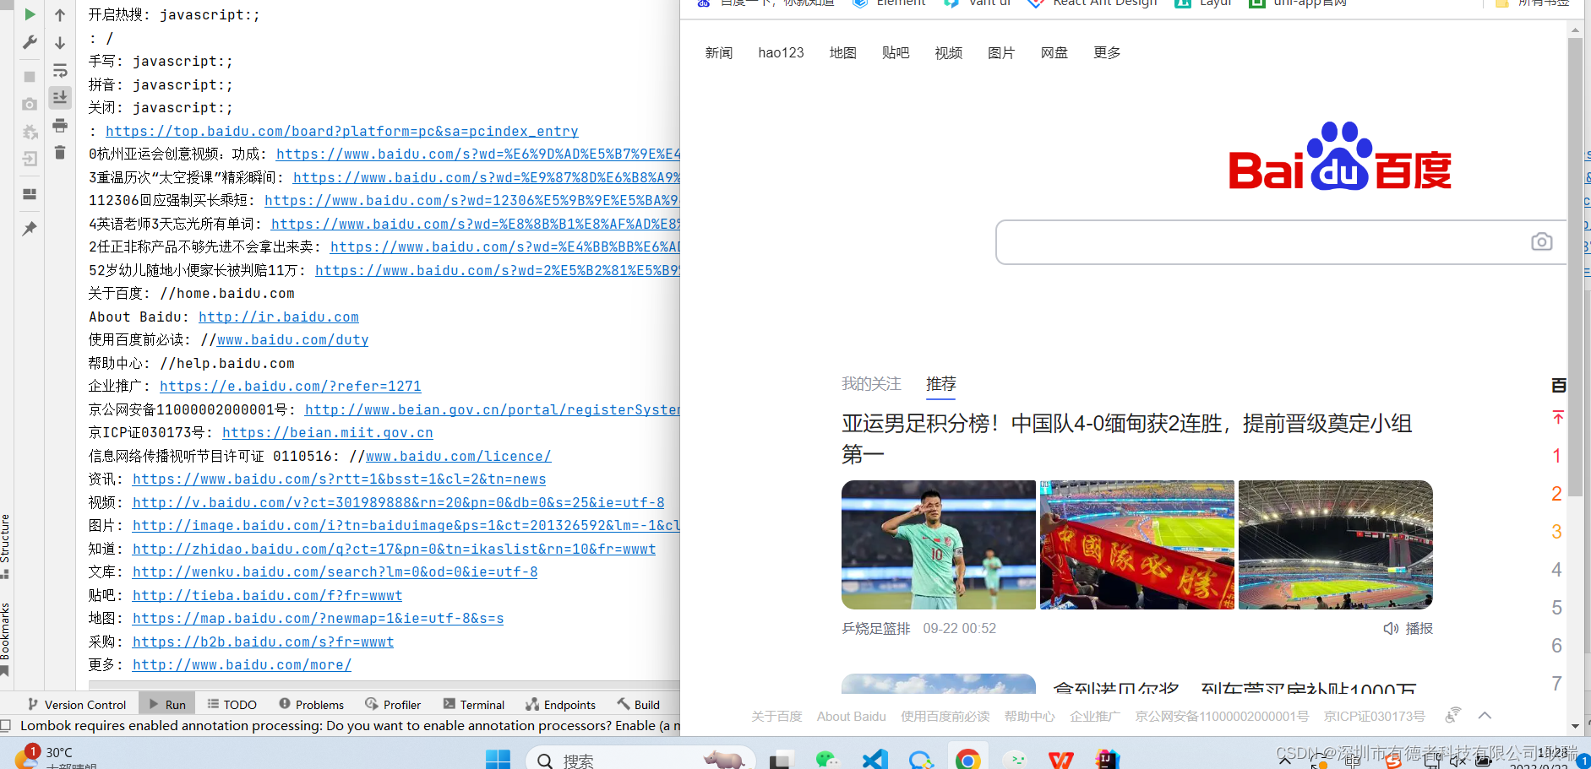Open the thumbnail with the red banner crowd
1591x769 pixels.
pos(1137,545)
